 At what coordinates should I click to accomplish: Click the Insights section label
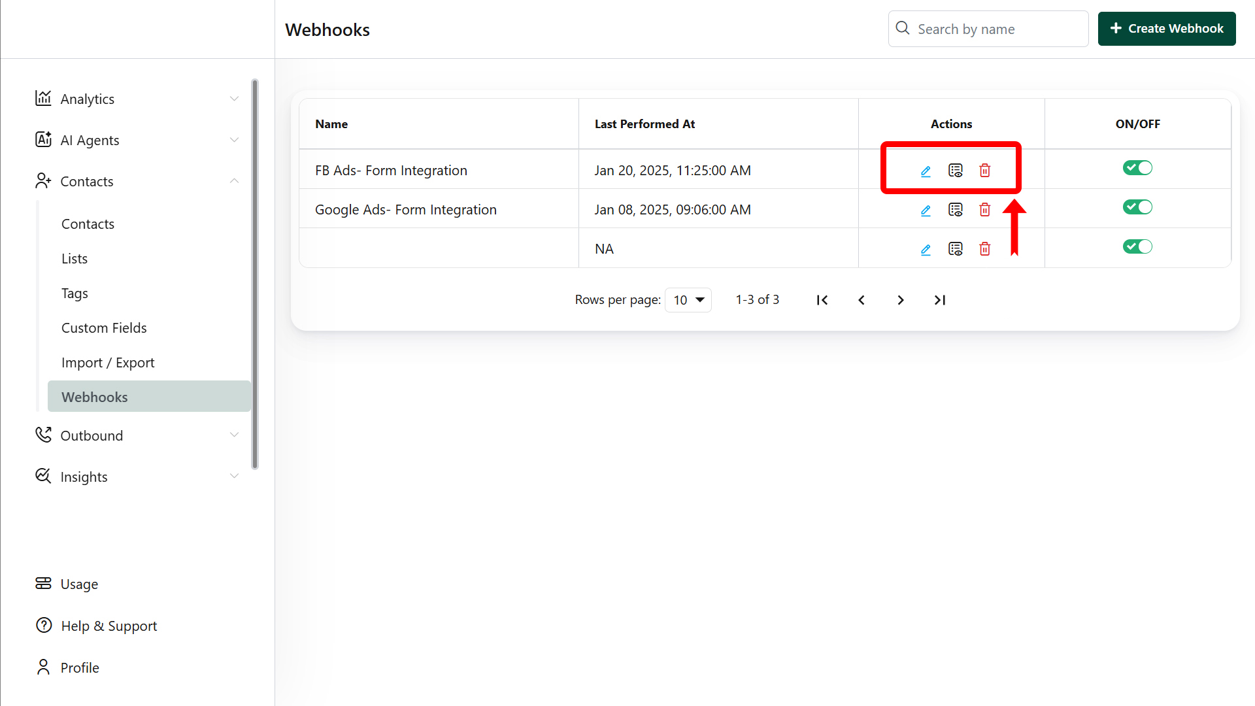pos(84,477)
